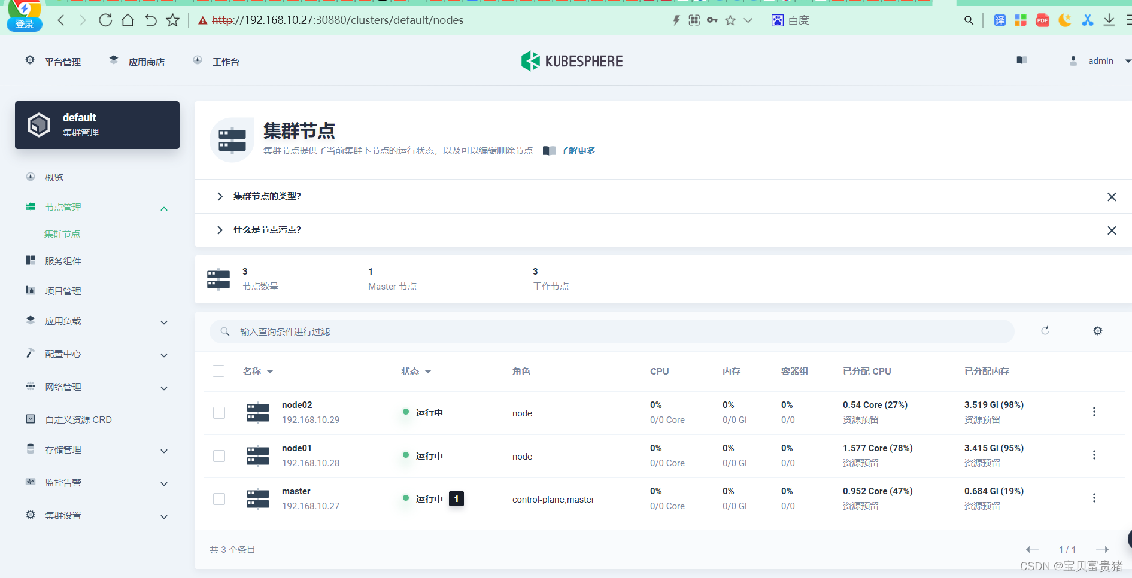1132x578 pixels.
Task: Refresh the node list table
Action: point(1045,331)
